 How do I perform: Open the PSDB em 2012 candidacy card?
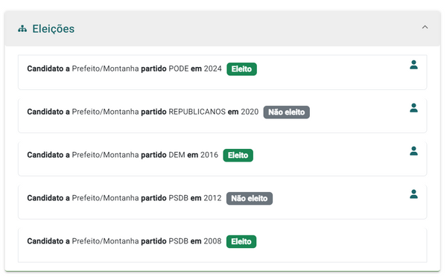(x=222, y=202)
